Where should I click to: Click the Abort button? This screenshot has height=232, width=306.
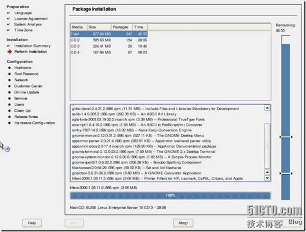[x=183, y=223]
